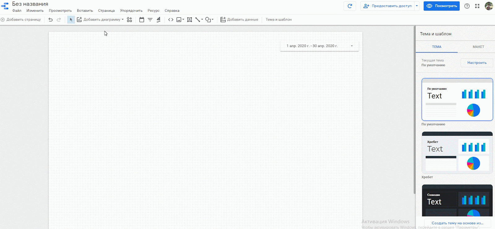Click the URL embed code icon
495x229 pixels.
tap(170, 19)
